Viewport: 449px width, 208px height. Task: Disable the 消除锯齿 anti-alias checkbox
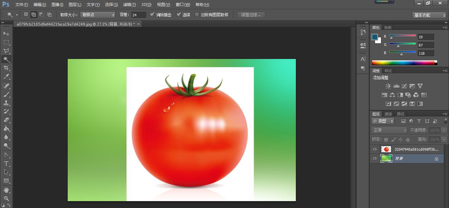click(152, 15)
